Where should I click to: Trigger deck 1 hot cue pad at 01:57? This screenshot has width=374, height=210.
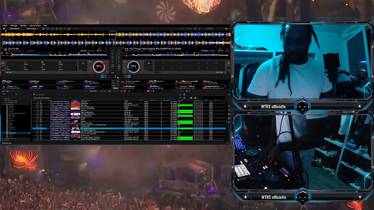pos(15,68)
